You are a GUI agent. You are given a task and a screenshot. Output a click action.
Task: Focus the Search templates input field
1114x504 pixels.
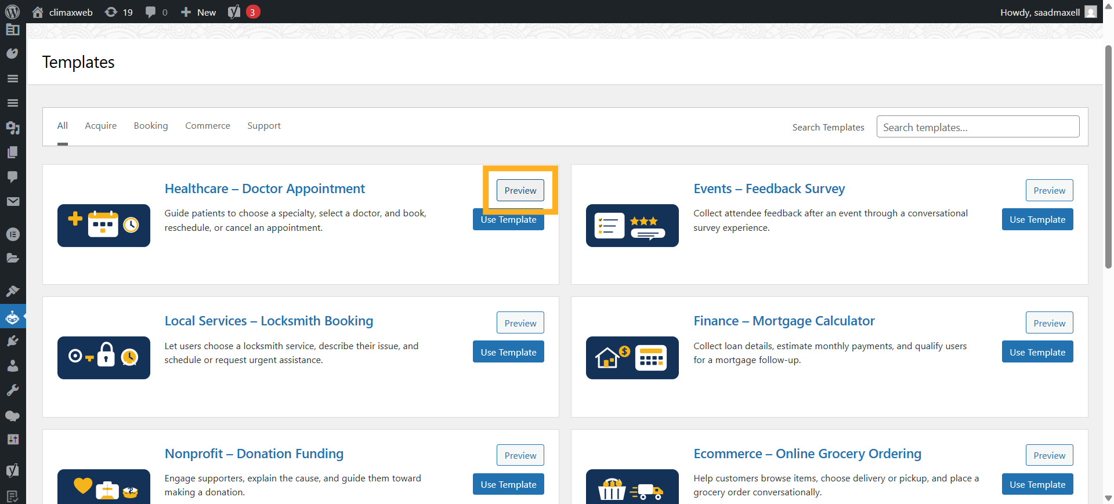pyautogui.click(x=978, y=126)
